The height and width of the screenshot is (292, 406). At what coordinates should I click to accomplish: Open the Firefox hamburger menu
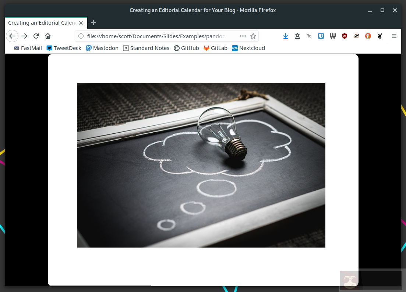coord(394,36)
